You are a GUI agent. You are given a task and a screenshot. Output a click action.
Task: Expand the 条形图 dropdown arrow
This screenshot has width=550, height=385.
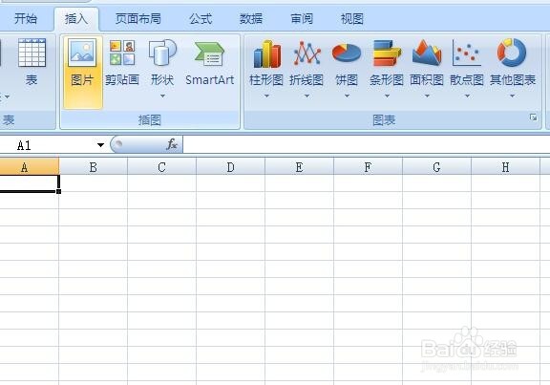tap(387, 96)
